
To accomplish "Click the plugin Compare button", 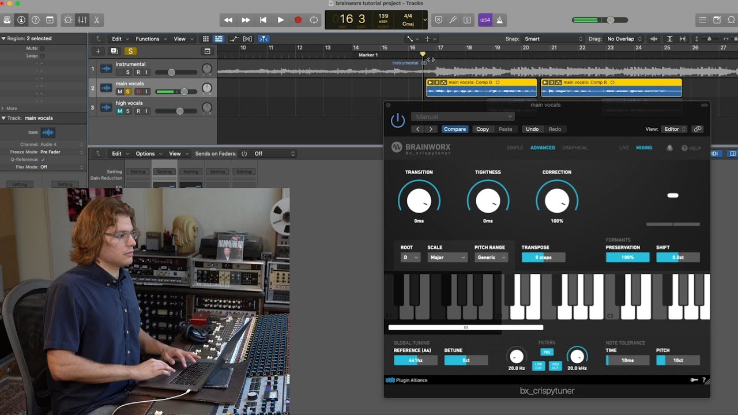I will coord(455,129).
